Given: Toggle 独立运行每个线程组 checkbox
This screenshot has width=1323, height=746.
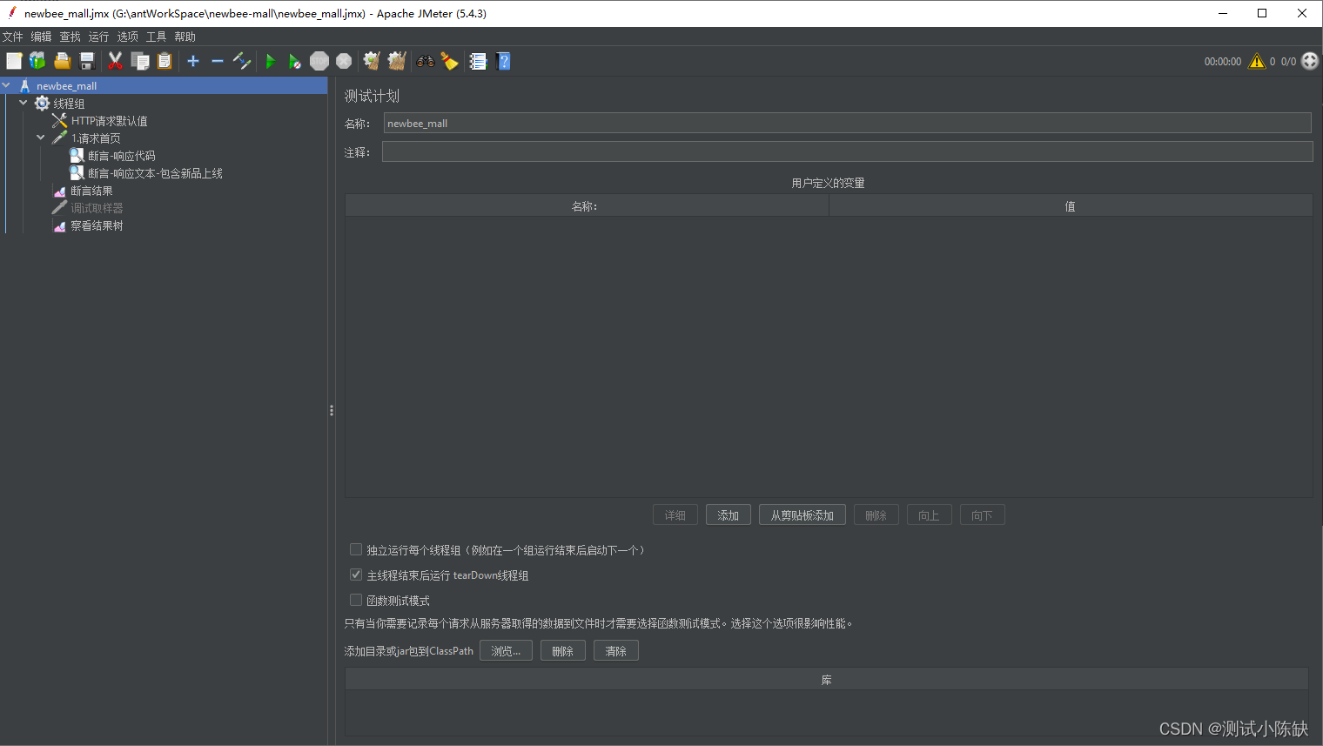Looking at the screenshot, I should pyautogui.click(x=356, y=549).
